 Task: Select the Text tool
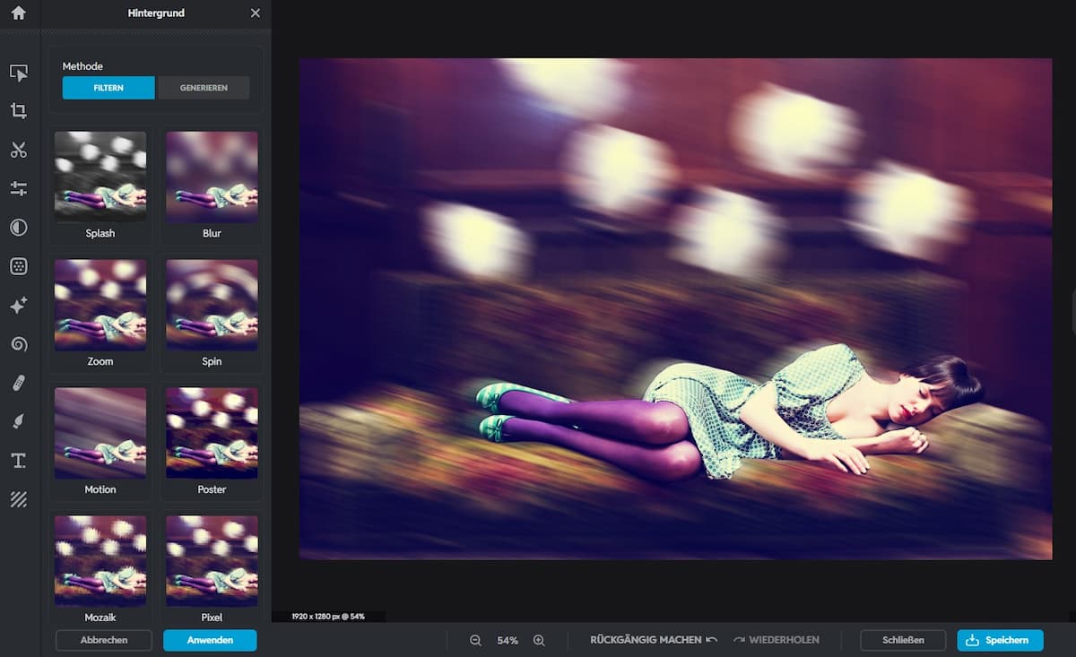coord(19,461)
